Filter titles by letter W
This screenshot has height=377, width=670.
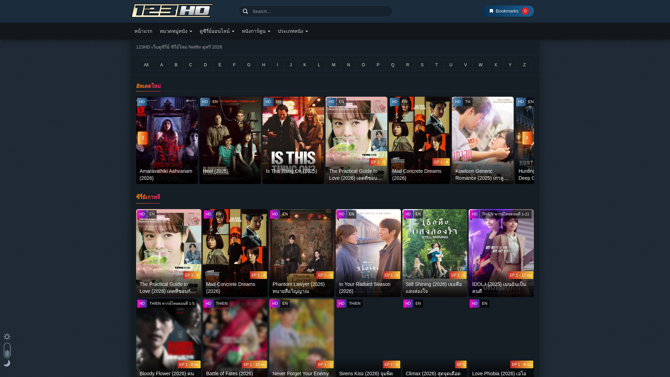pos(481,65)
